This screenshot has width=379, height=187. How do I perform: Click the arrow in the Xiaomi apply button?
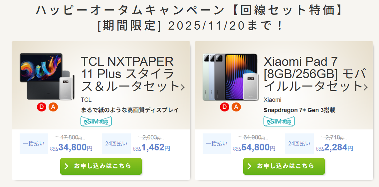tap(250, 166)
